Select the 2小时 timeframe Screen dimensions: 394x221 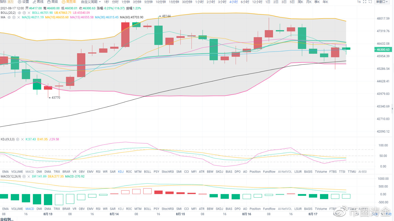tap(211, 2)
